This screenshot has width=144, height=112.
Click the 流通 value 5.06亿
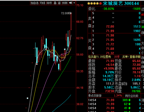pyautogui.click(x=136, y=87)
